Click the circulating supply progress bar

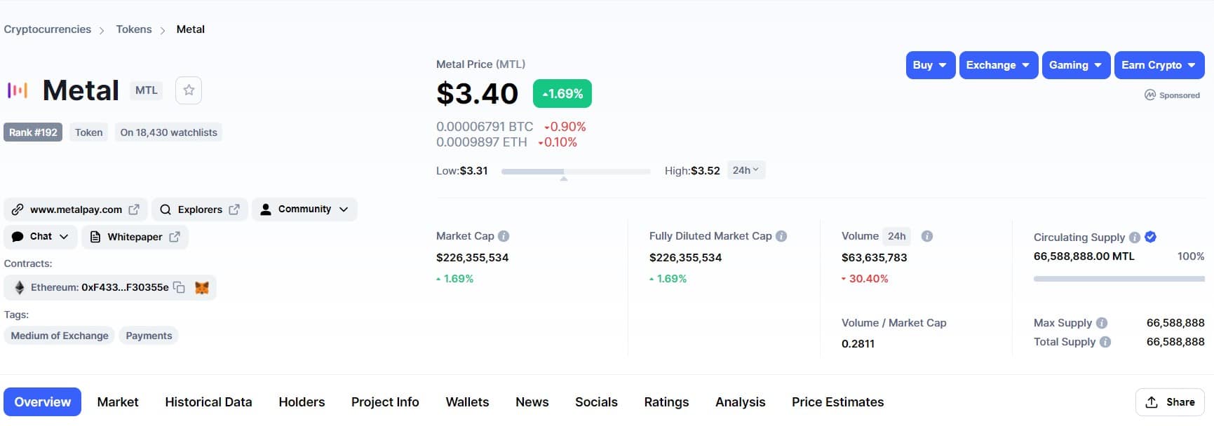click(1119, 279)
